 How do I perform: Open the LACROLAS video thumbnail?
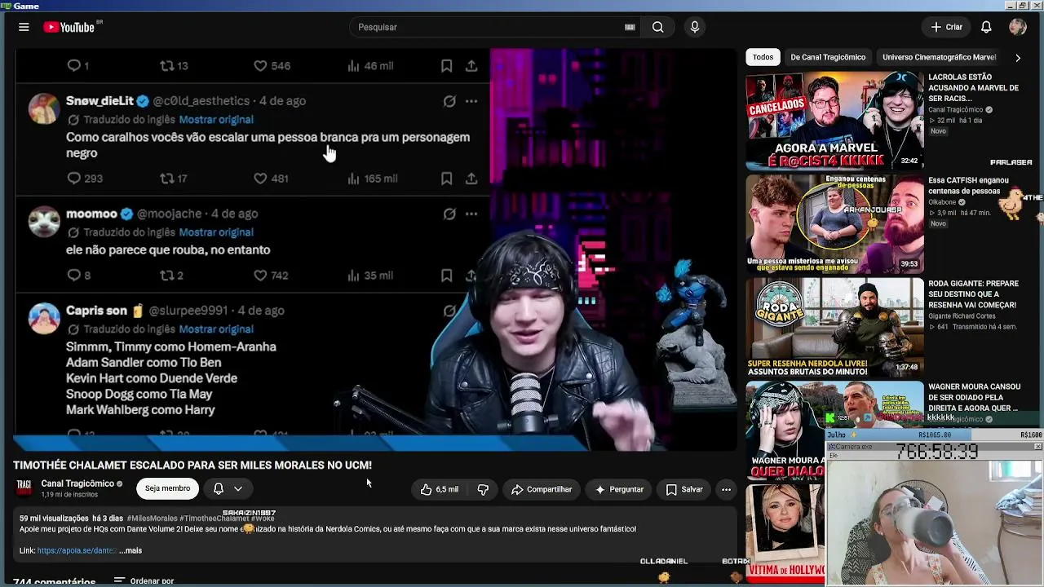click(834, 121)
